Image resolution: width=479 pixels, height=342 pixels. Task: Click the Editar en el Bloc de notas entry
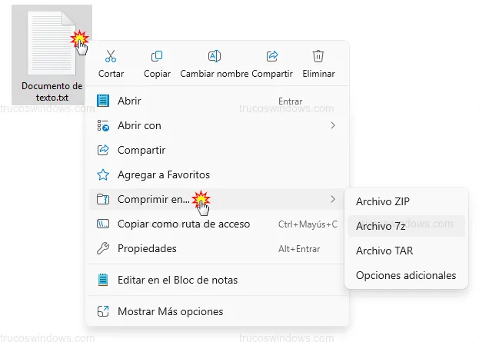[177, 280]
